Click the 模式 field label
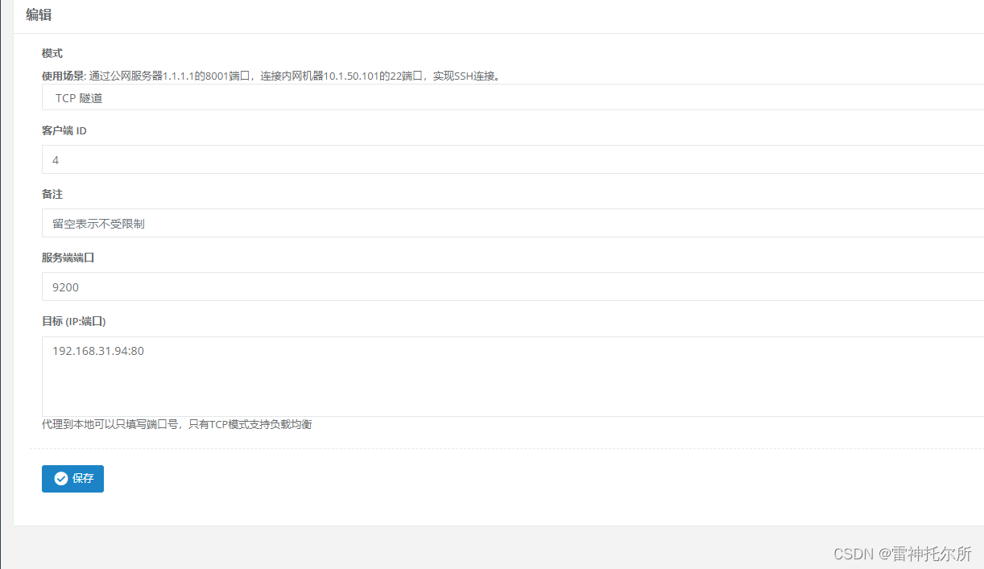 51,53
